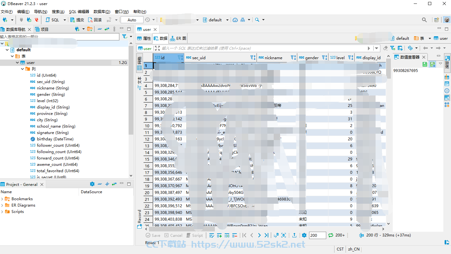The image size is (451, 254).
Task: Open the 文件 File menu
Action: (6, 11)
